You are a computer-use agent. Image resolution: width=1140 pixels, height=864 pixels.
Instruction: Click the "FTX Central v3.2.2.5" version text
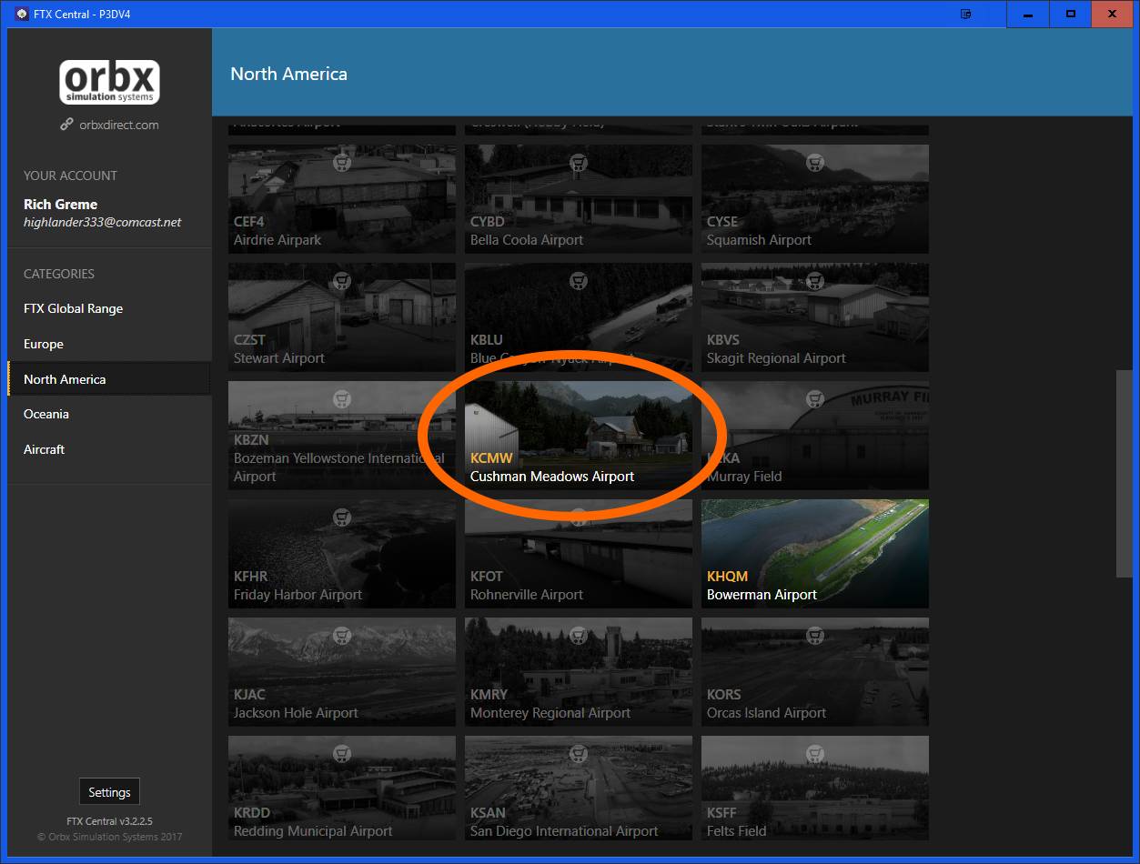pyautogui.click(x=109, y=821)
